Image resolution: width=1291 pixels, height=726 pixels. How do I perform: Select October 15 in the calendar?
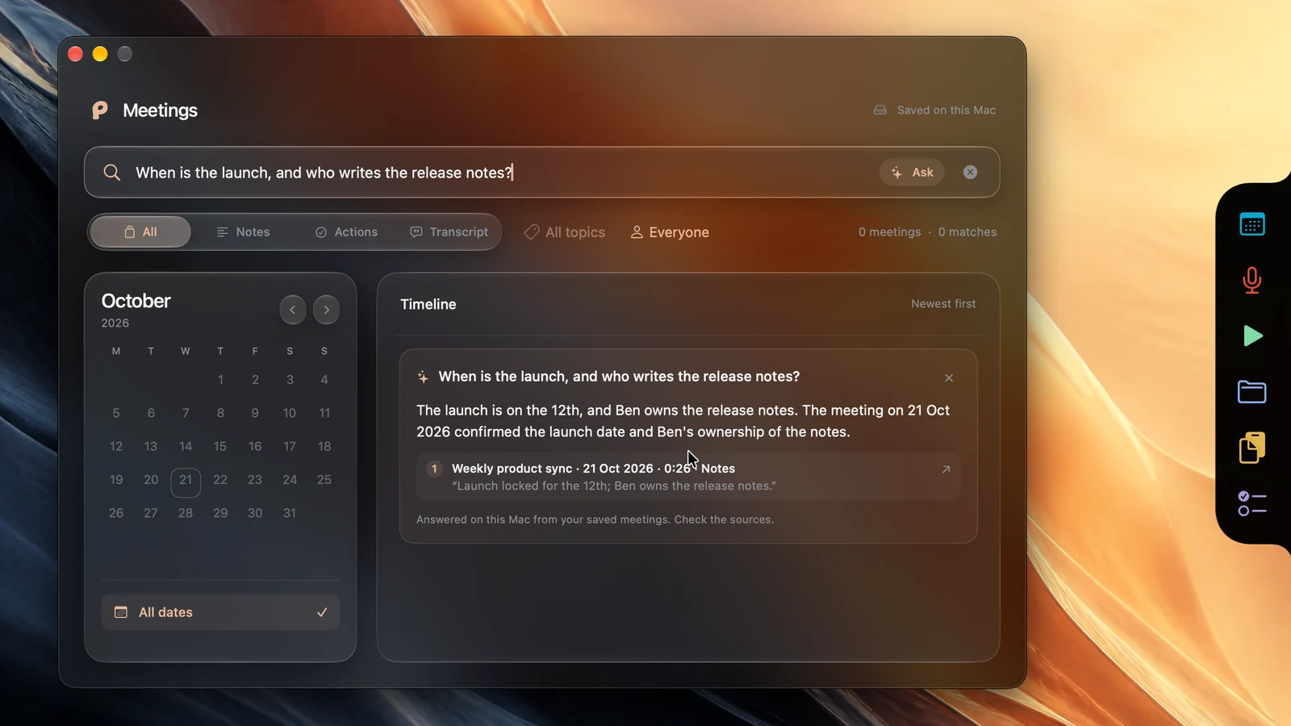(220, 446)
